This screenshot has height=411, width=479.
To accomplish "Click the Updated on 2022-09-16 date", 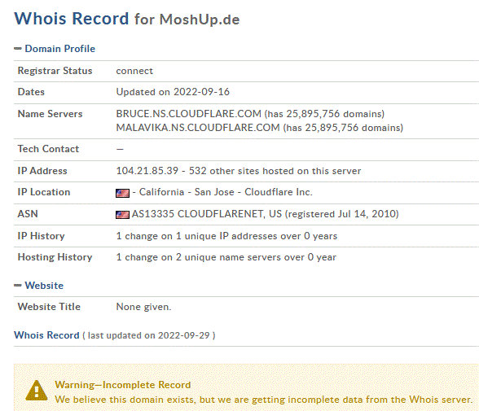I will [x=173, y=92].
